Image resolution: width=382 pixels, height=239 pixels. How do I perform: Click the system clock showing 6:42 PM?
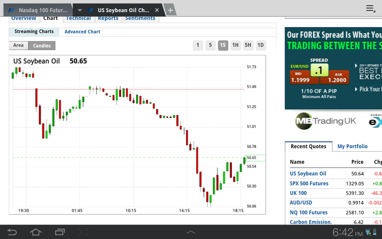pyautogui.click(x=348, y=232)
